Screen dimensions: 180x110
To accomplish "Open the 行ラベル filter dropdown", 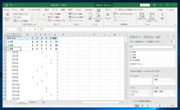I will [20, 39].
